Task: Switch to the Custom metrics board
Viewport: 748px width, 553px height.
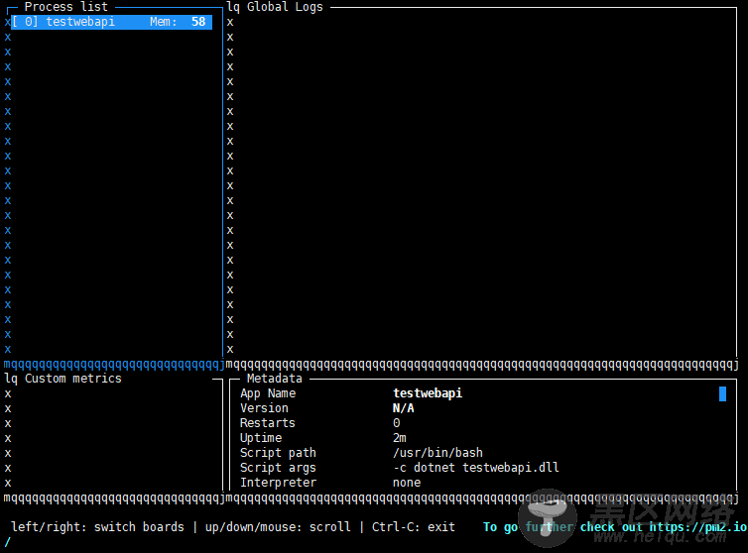Action: [72, 379]
